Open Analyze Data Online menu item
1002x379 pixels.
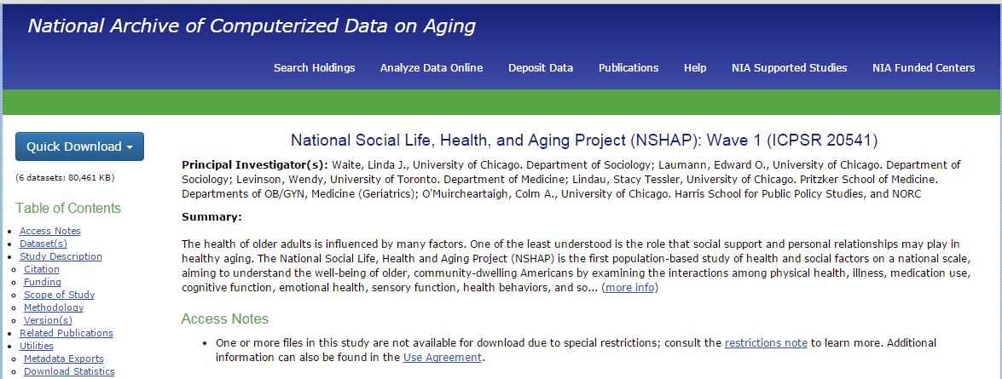click(431, 67)
